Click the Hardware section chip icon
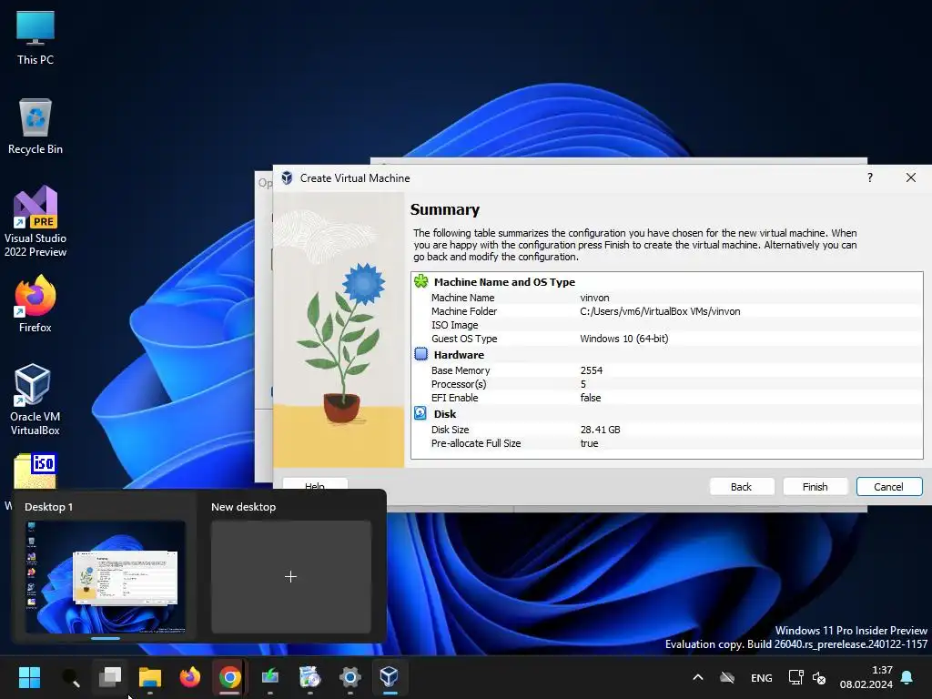 click(420, 354)
